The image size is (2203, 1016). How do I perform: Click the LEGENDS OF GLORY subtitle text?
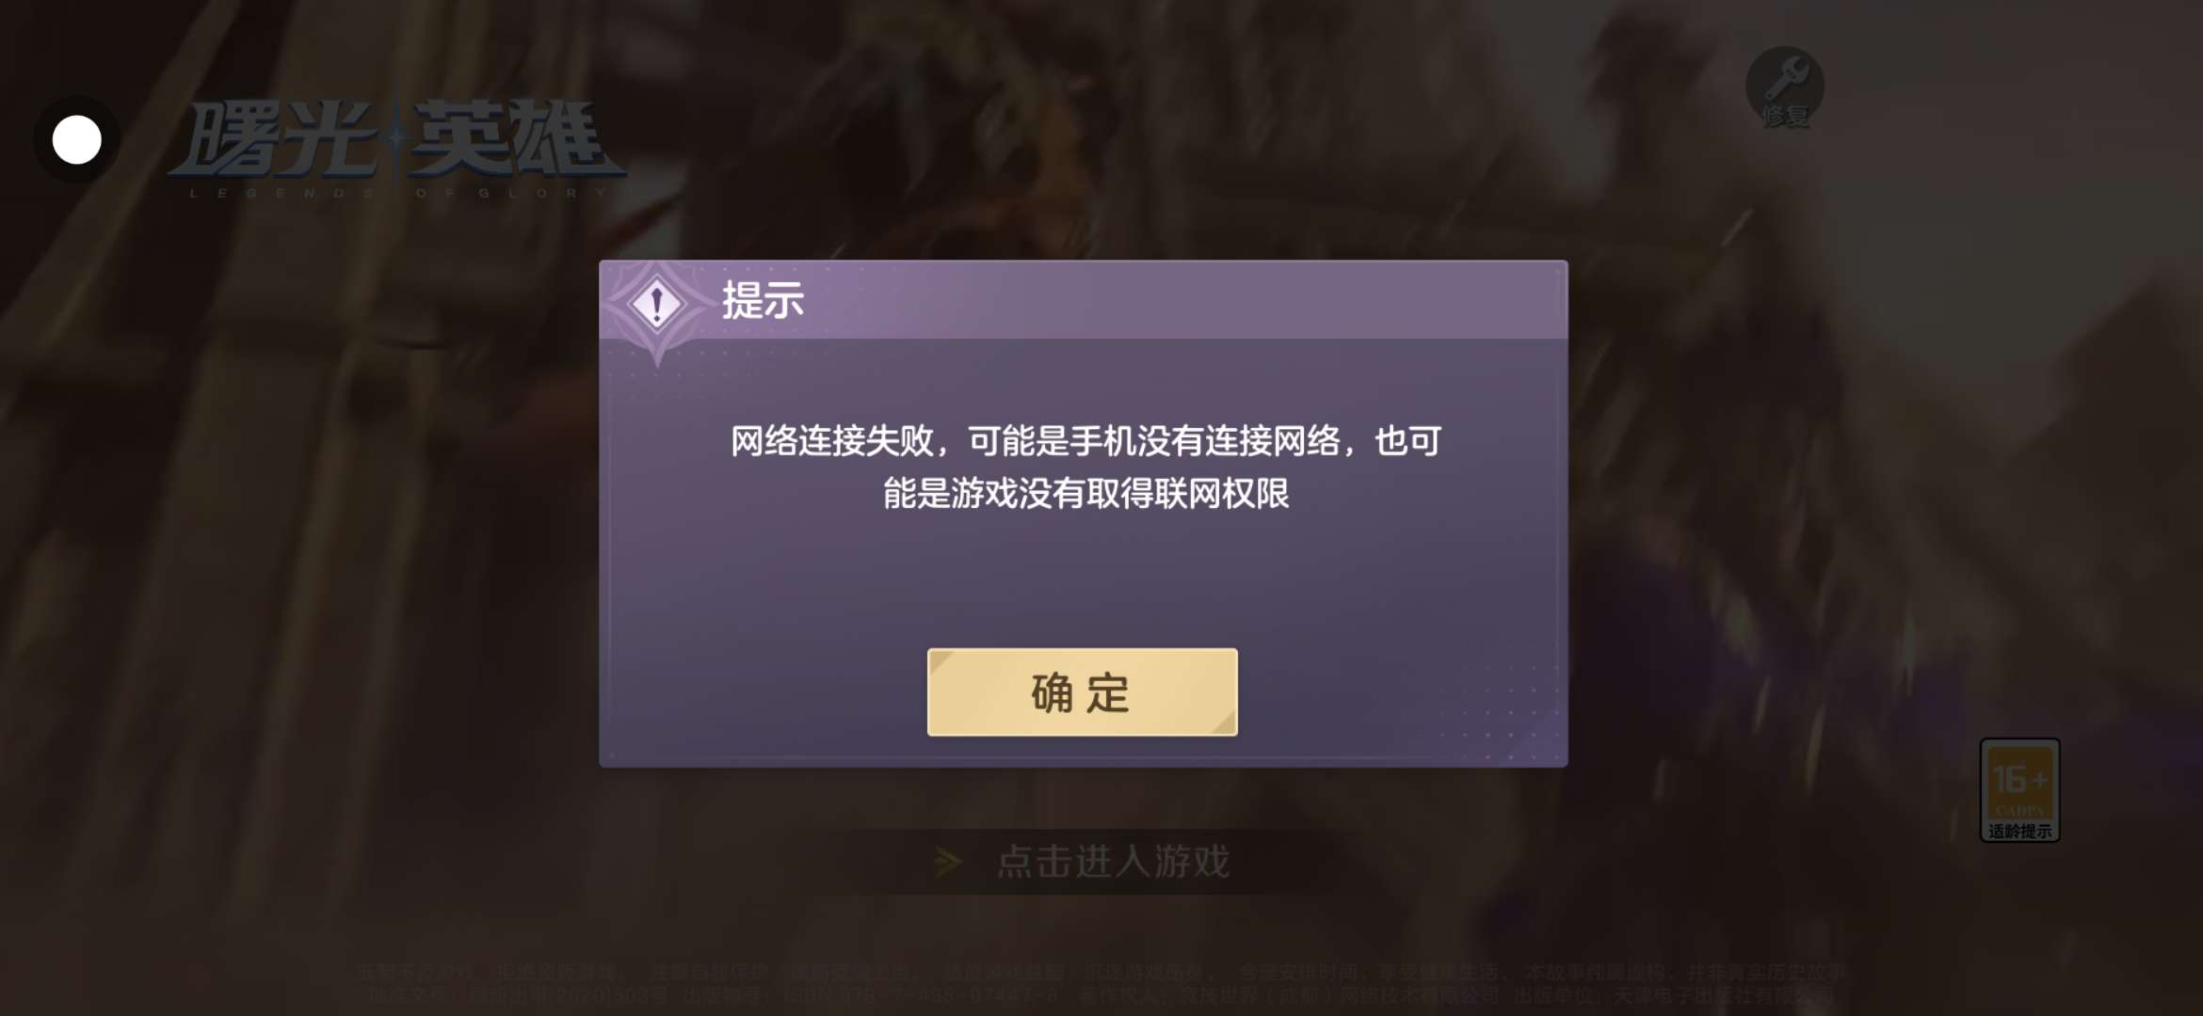(x=399, y=193)
